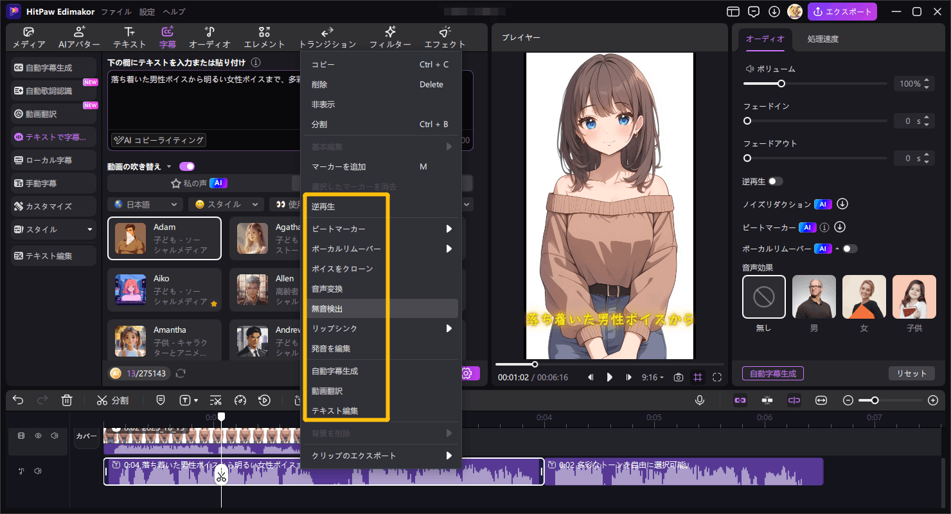Toggle the 動画の吹き替え switch on or off
The image size is (951, 514).
(x=186, y=166)
